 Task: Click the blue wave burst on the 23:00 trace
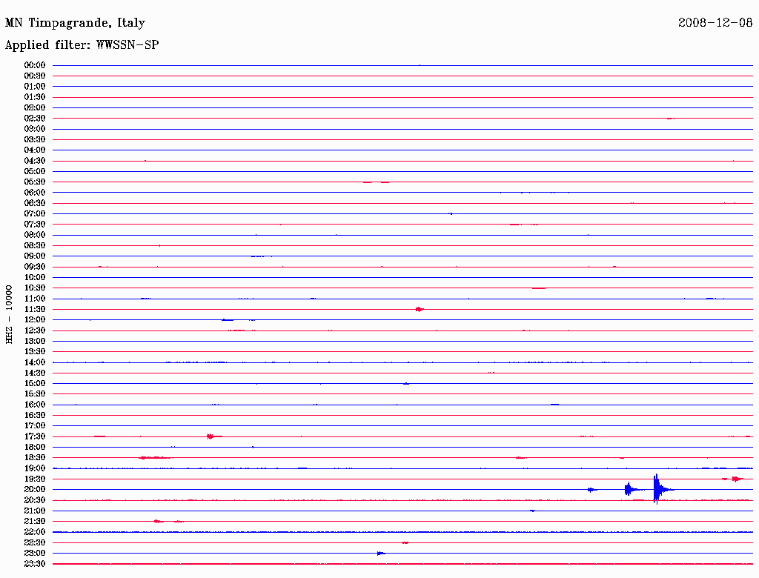point(381,554)
